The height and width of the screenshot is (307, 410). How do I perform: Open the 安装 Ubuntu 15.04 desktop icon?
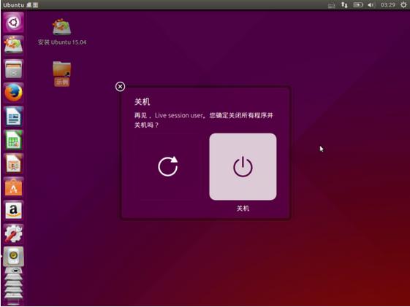[62, 32]
